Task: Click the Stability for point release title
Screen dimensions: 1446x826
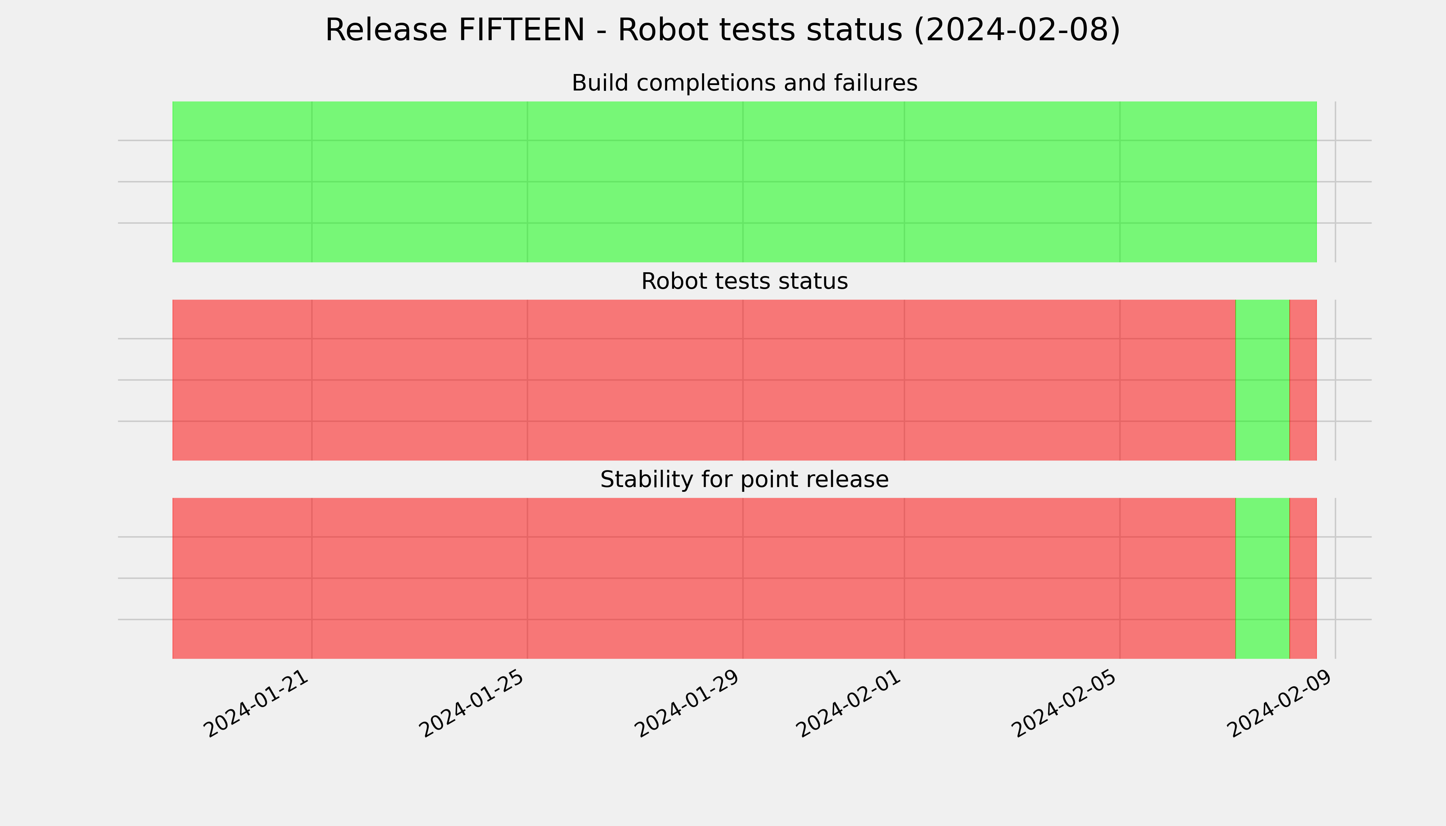Action: click(745, 480)
